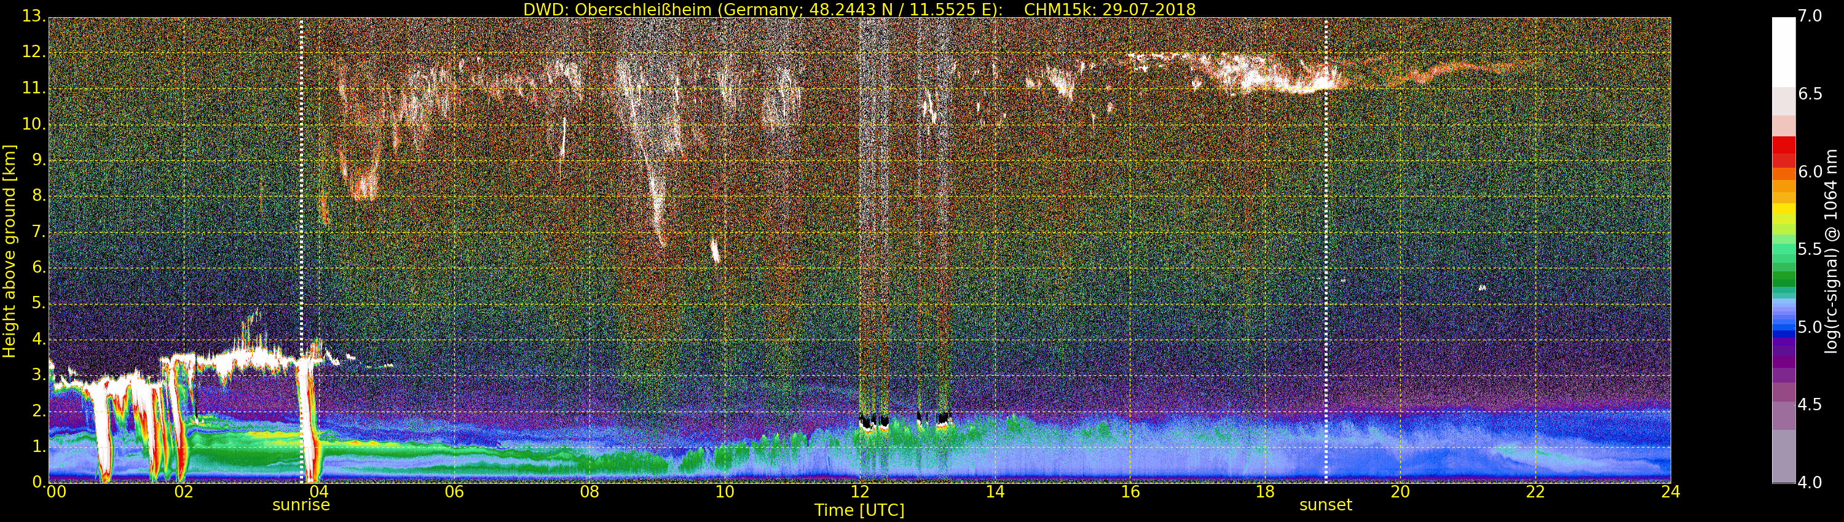Click the time axis tick label '00'
1844x522 pixels.
pos(55,492)
